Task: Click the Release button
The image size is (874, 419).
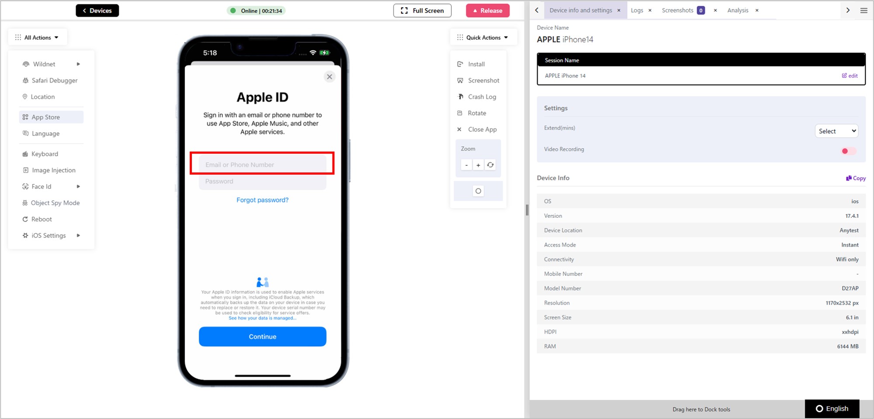Action: [488, 10]
